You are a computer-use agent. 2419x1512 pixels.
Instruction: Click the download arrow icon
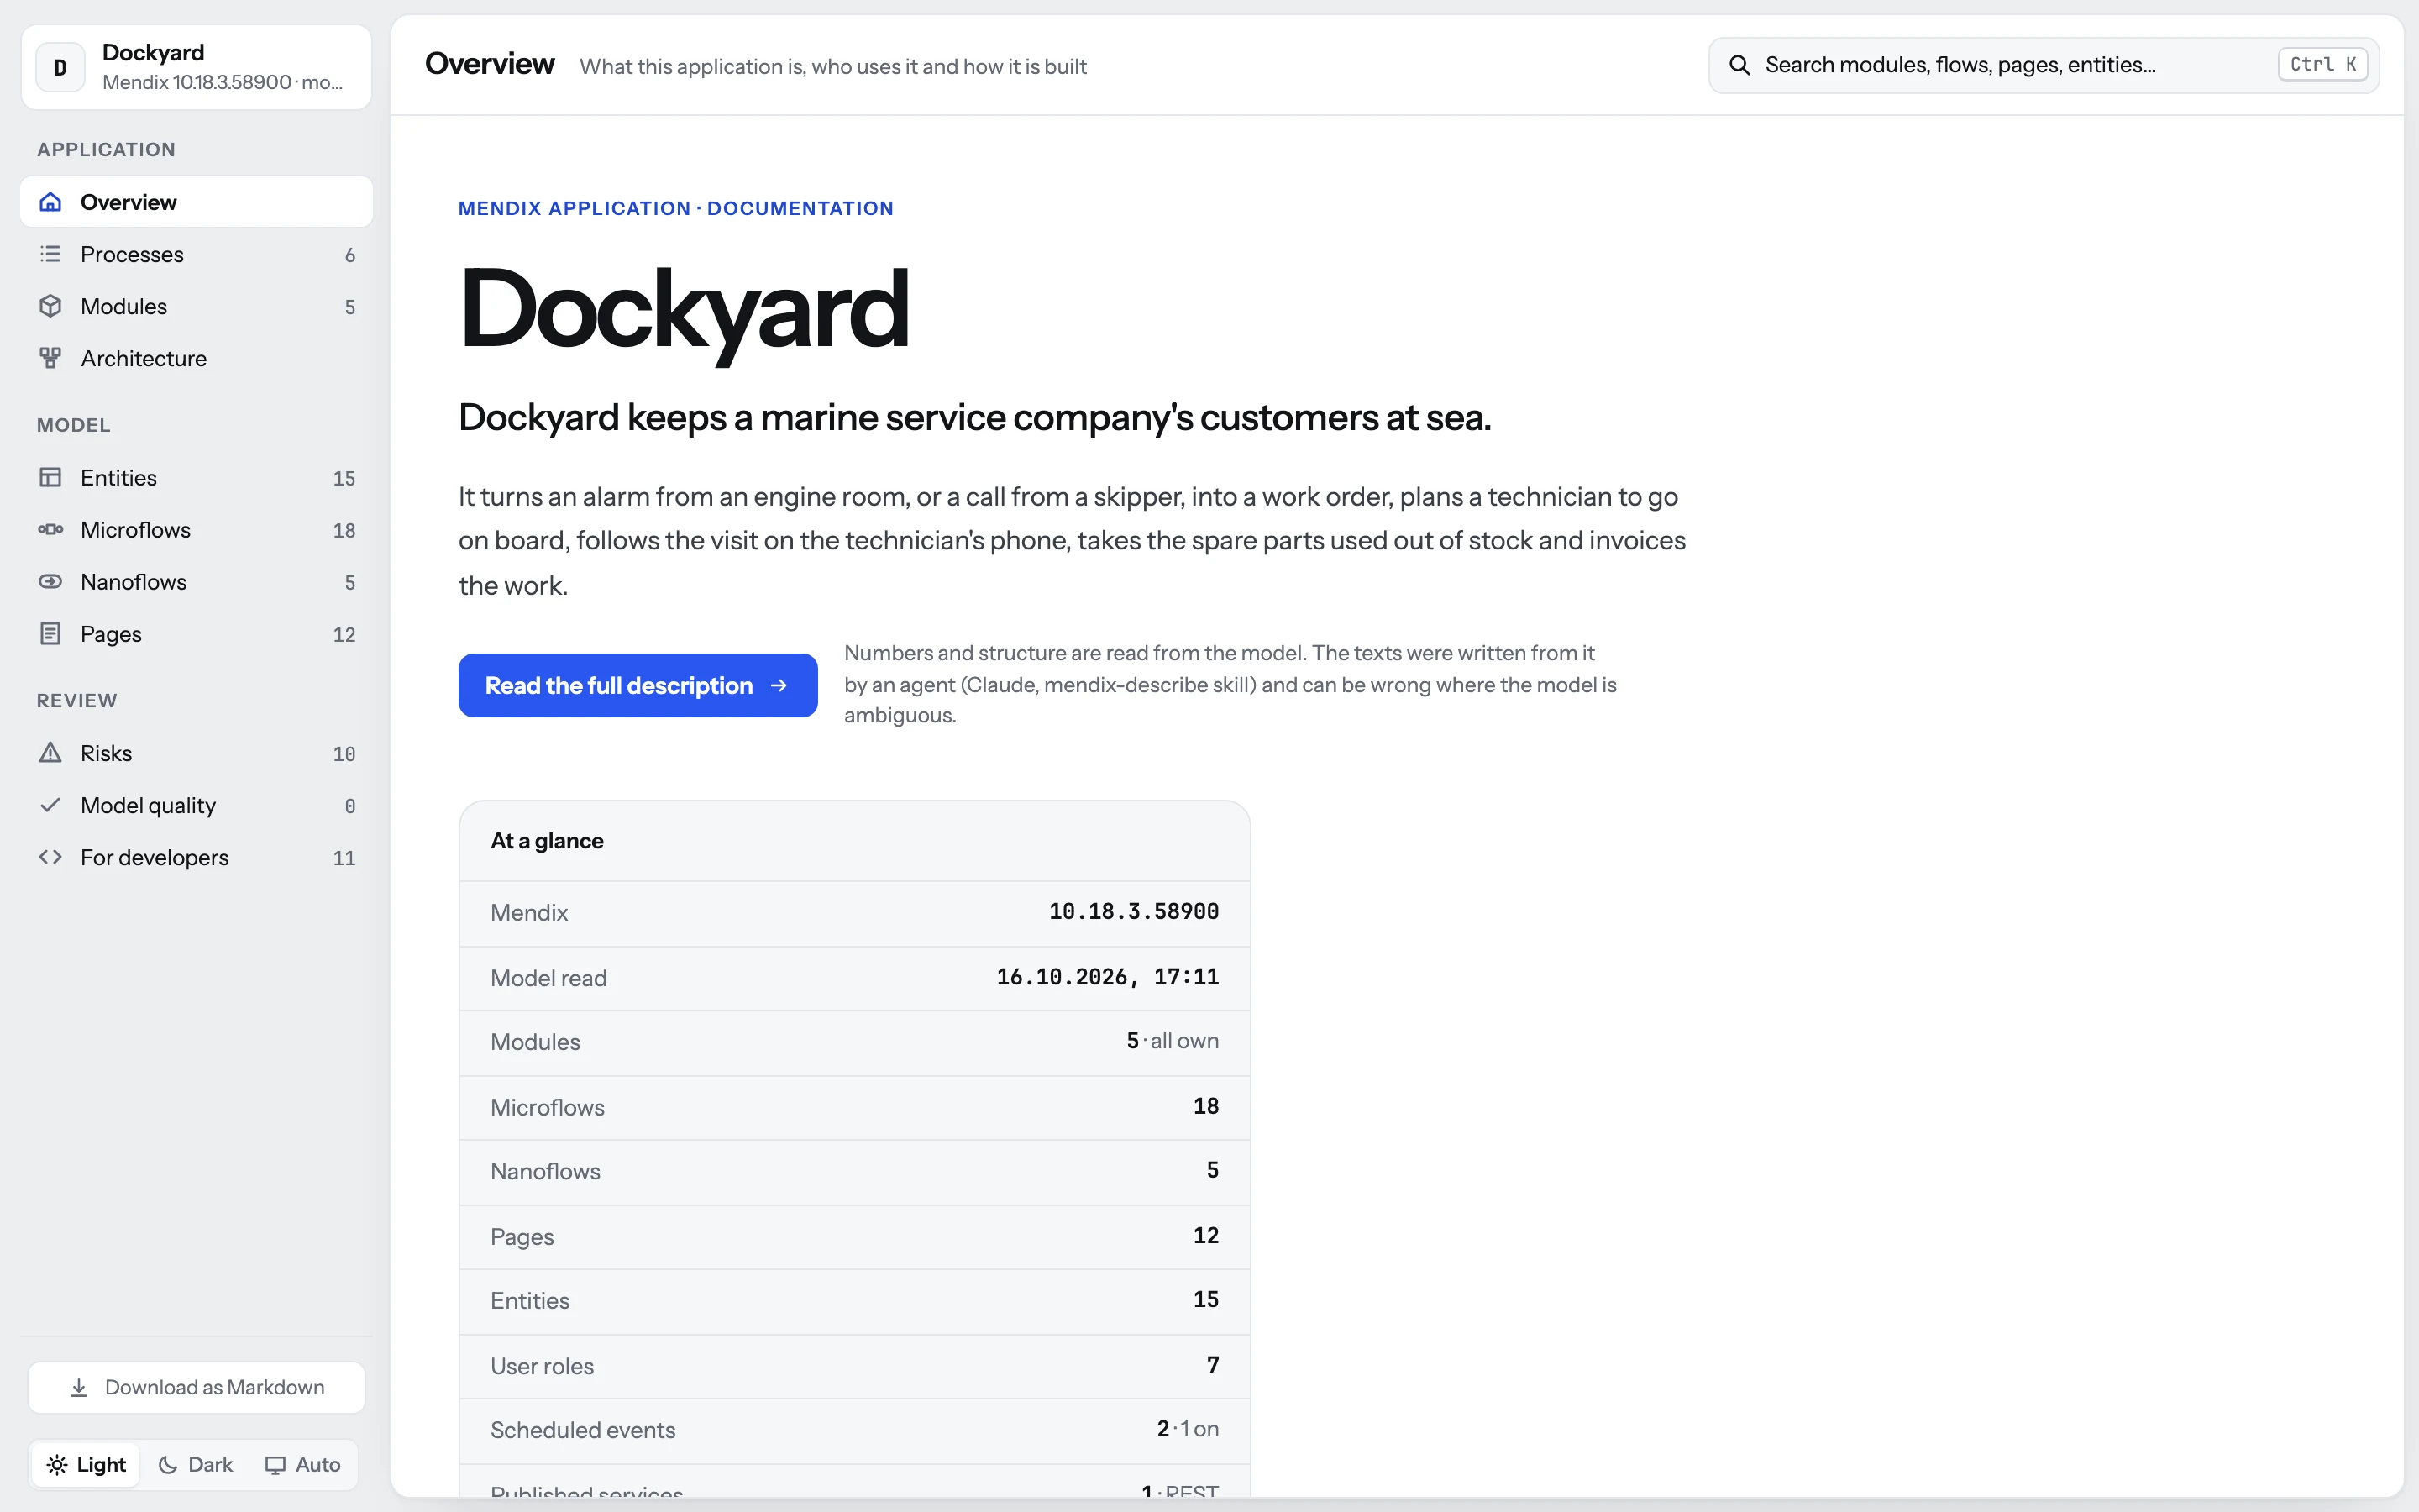[x=79, y=1388]
